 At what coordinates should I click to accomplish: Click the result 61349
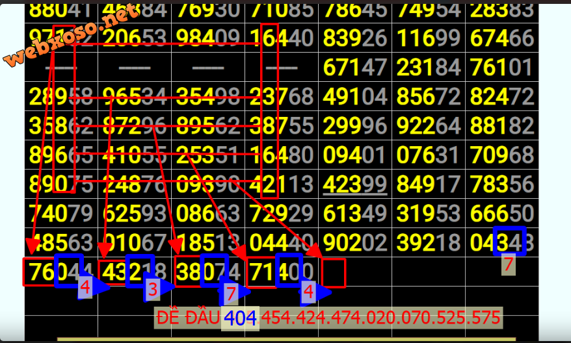click(355, 213)
